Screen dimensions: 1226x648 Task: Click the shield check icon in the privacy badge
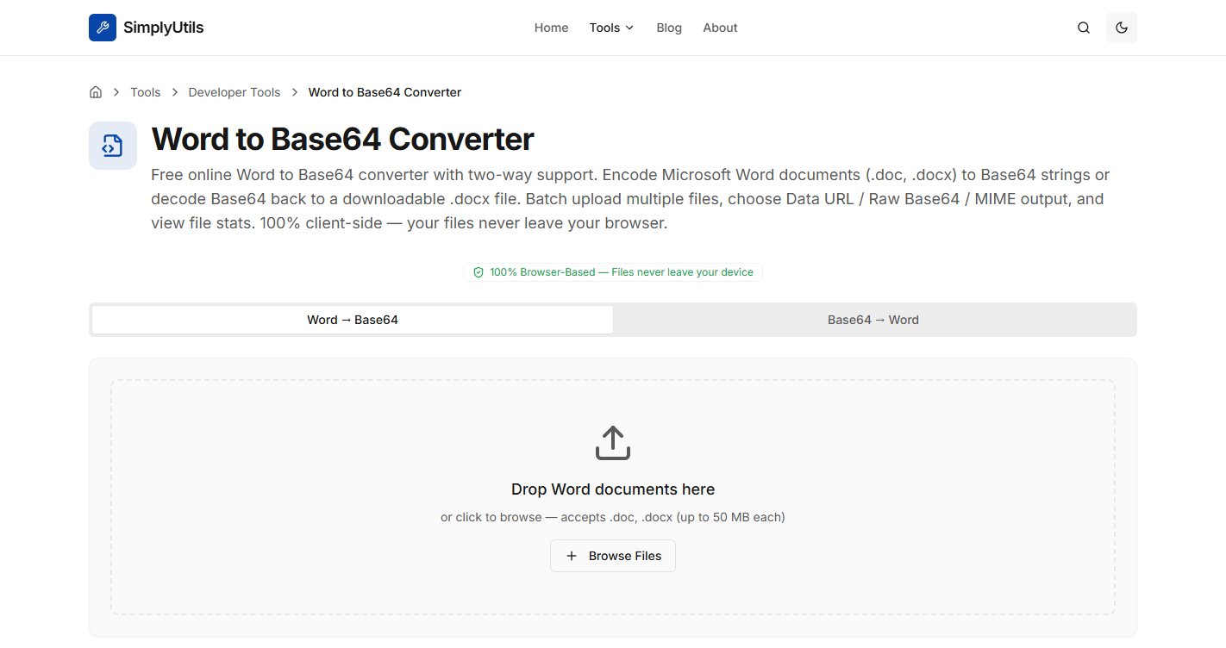click(479, 272)
